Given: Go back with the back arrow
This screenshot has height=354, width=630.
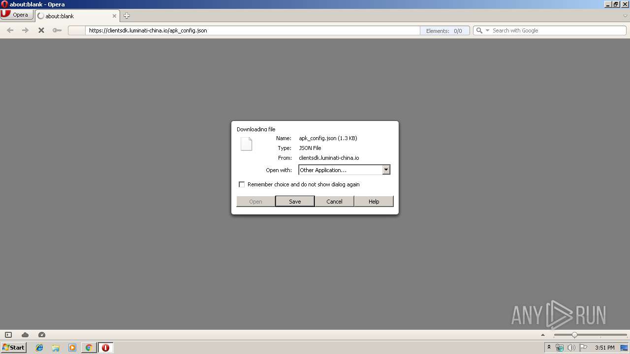Looking at the screenshot, I should click(x=10, y=30).
